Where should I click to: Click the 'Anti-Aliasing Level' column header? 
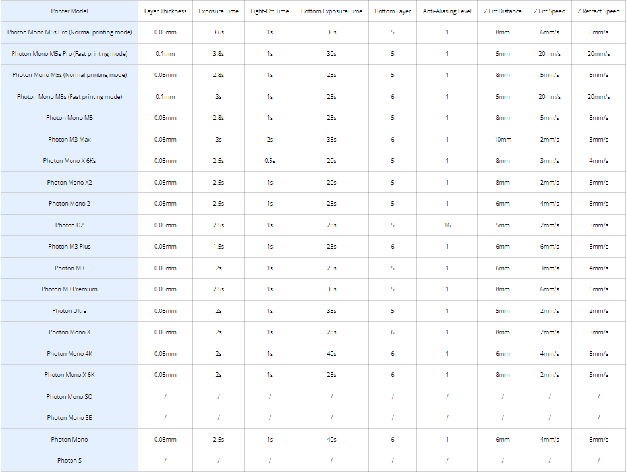(447, 11)
